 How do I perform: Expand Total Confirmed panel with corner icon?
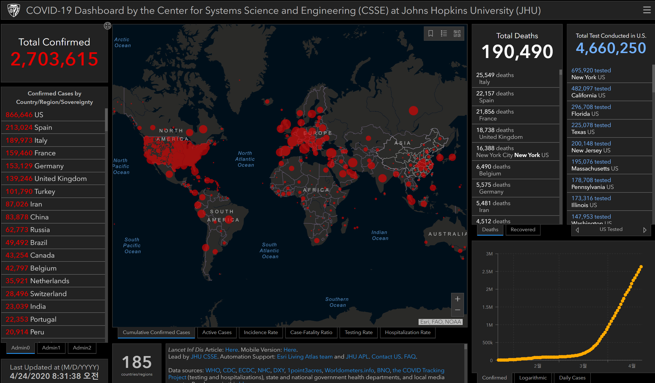(x=107, y=26)
